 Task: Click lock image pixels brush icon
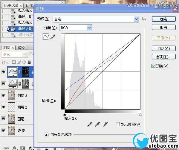19,62
